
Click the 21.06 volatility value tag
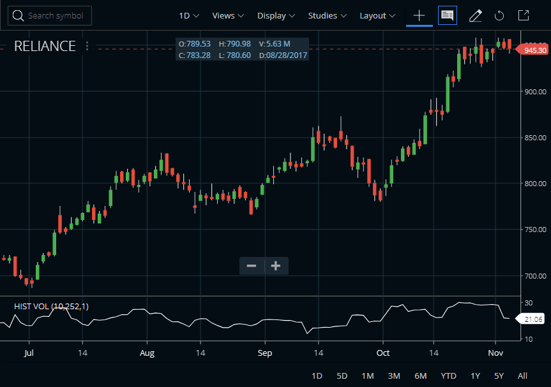click(531, 319)
